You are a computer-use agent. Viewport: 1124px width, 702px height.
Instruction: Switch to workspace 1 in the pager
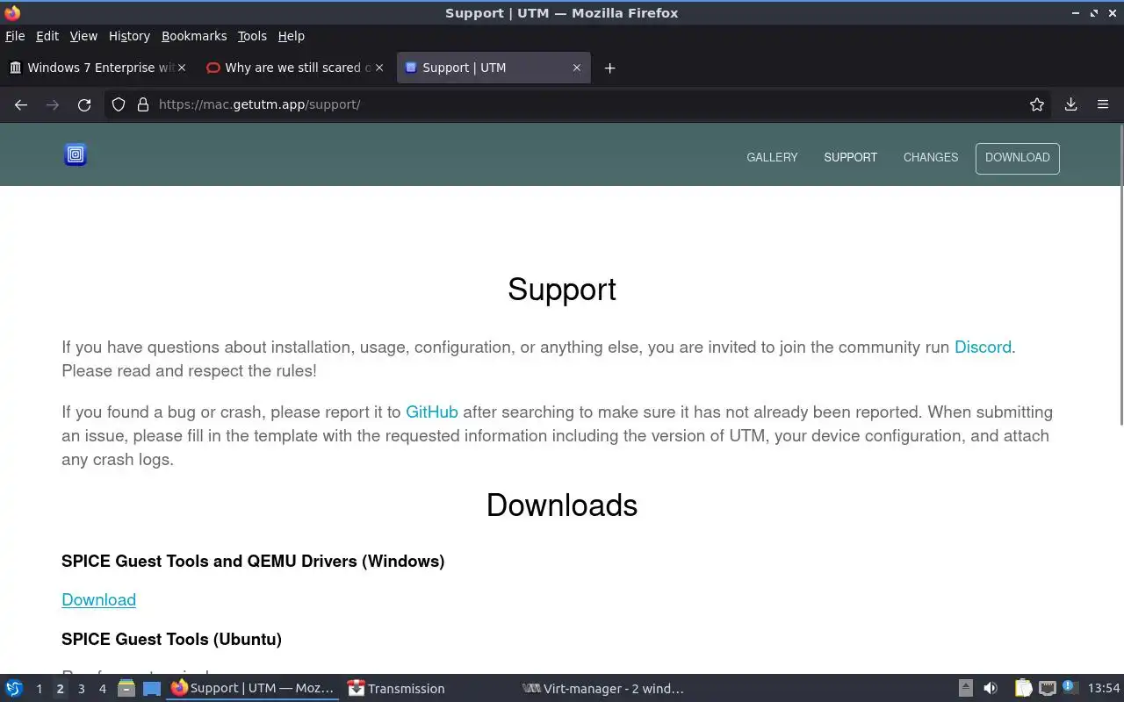(39, 689)
